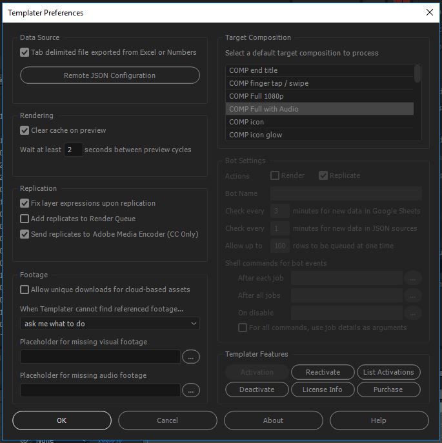Screen dimensions: 442x443
Task: Disable Clear cache on preview
Action: pos(25,130)
